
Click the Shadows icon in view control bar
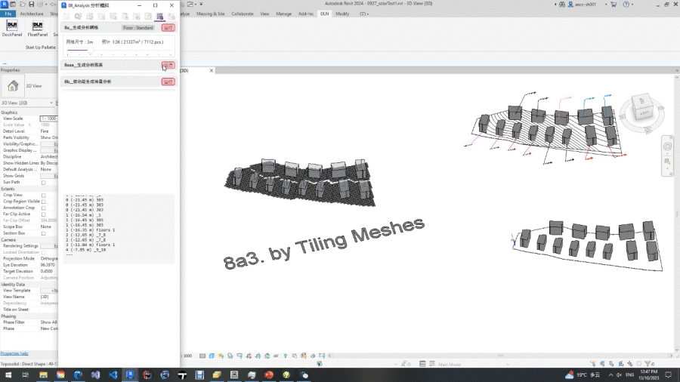point(230,356)
